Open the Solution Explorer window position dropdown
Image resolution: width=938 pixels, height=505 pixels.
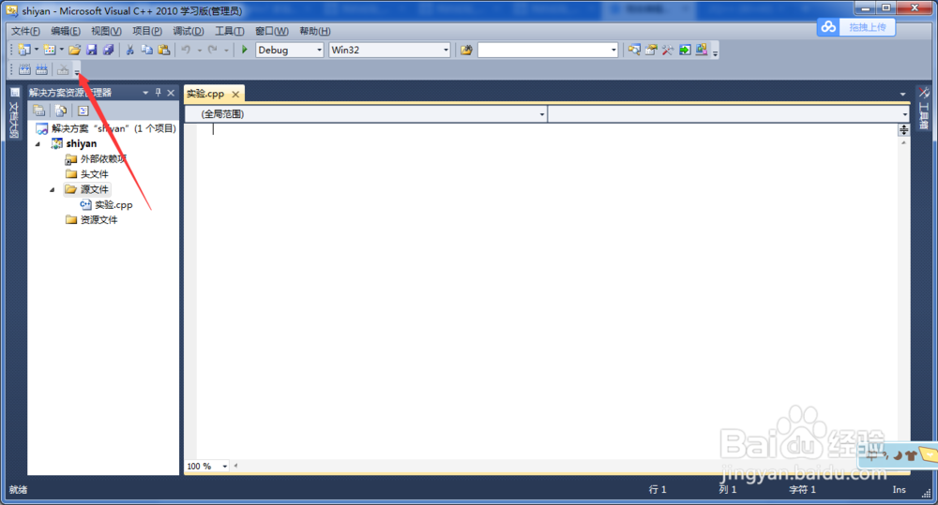[x=145, y=93]
